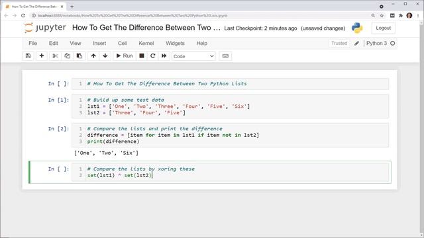
Task: Click the Python logo icon
Action: tap(357, 28)
